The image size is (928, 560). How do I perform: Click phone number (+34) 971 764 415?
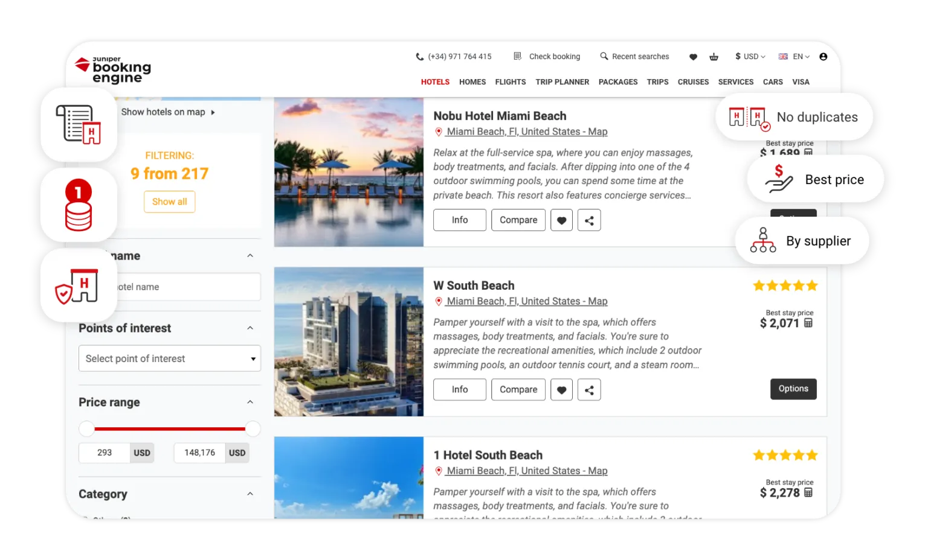pyautogui.click(x=460, y=57)
